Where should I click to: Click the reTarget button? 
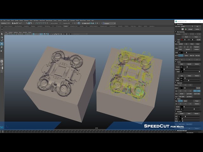click(x=190, y=29)
